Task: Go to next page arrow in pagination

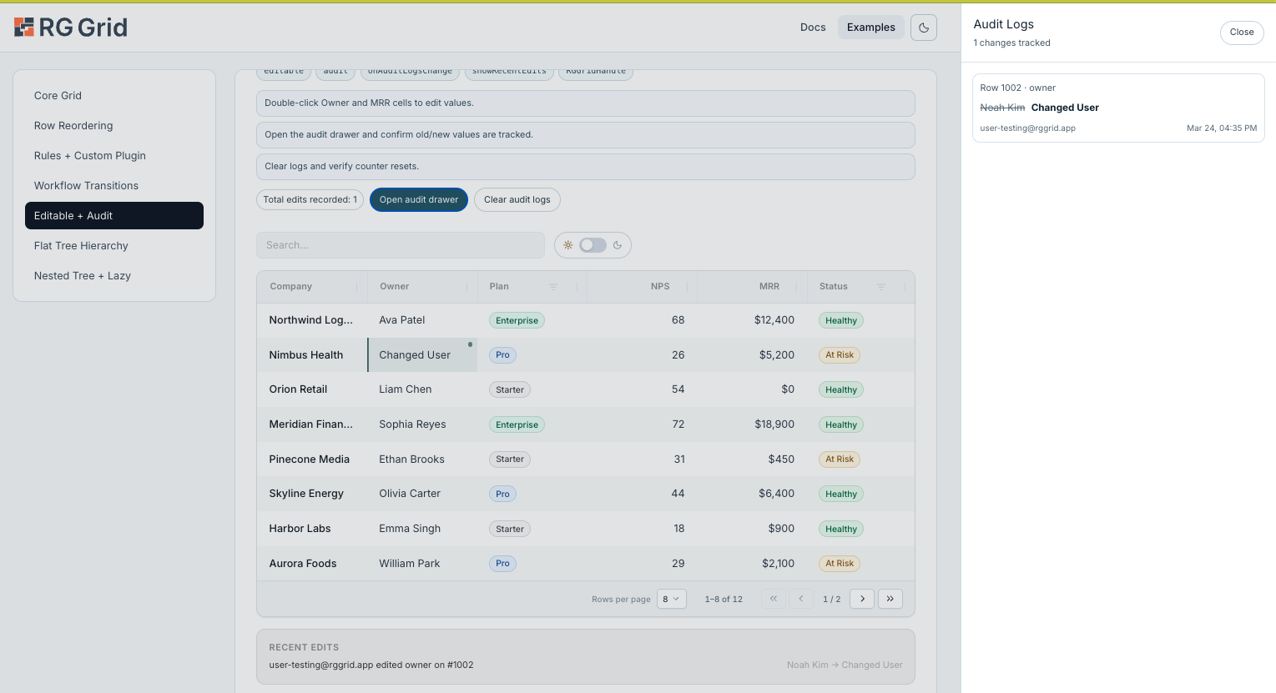Action: click(862, 599)
